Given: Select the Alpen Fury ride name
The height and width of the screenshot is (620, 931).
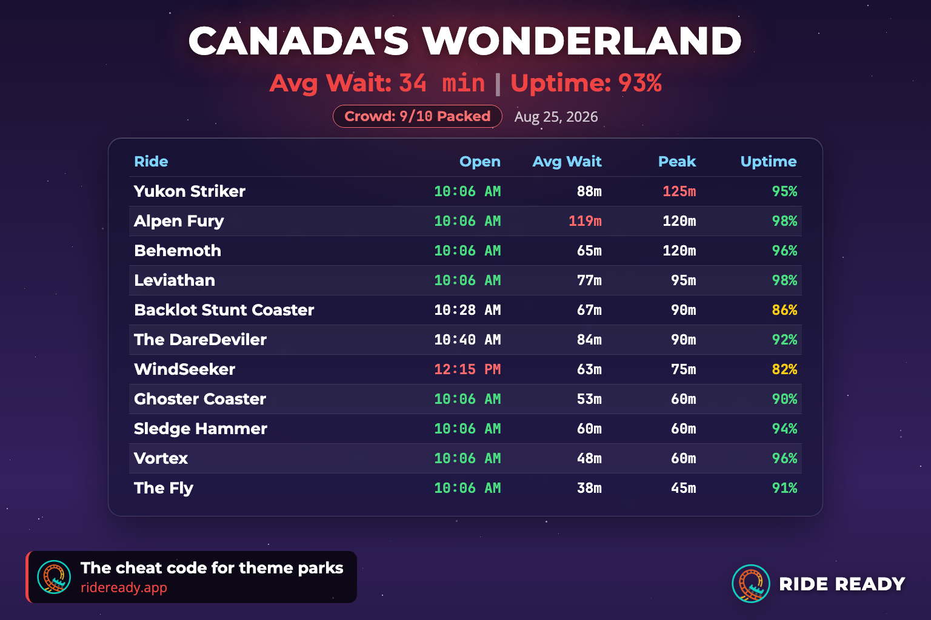Looking at the screenshot, I should [179, 221].
